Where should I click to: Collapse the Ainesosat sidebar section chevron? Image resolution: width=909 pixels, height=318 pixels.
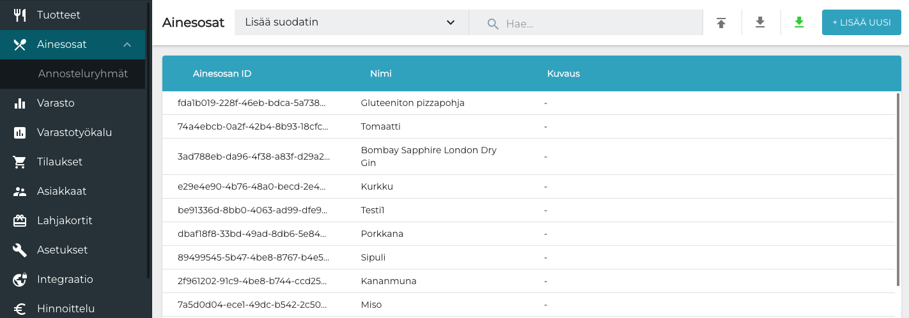pos(127,45)
